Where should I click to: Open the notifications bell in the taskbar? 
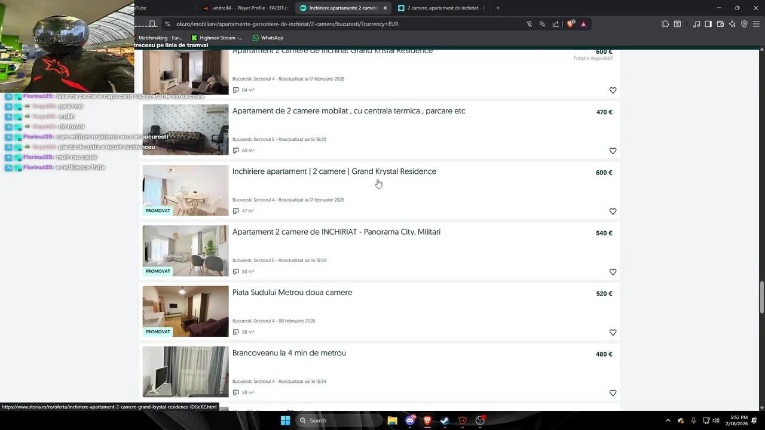click(x=754, y=420)
